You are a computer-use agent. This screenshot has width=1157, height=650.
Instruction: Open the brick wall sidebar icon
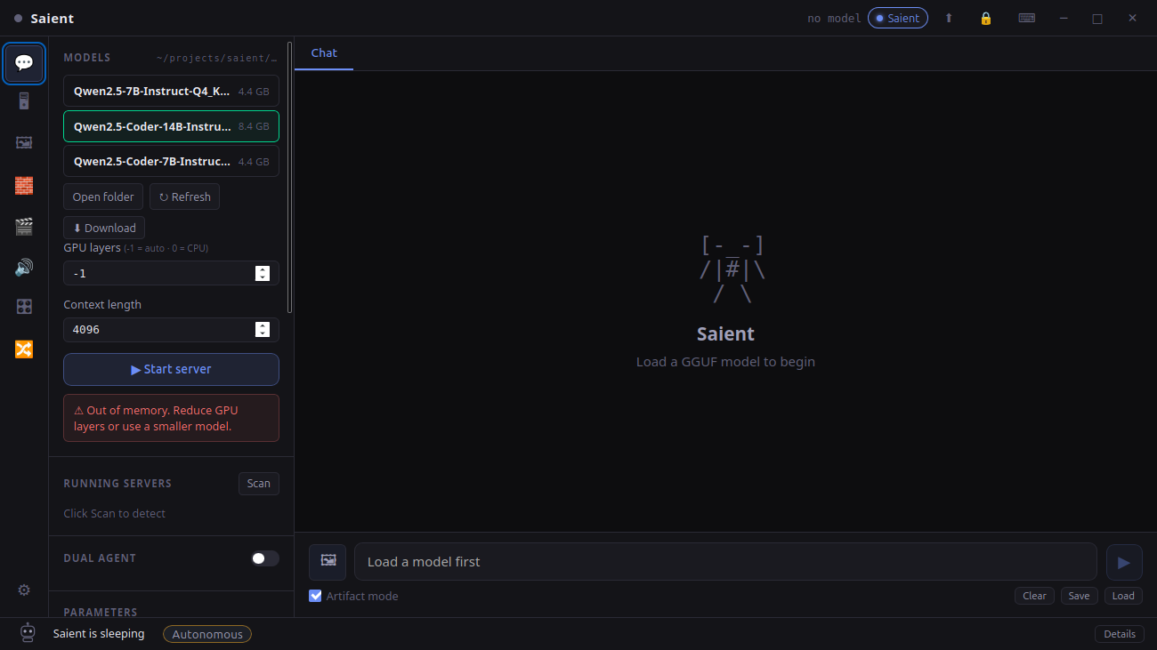[24, 185]
